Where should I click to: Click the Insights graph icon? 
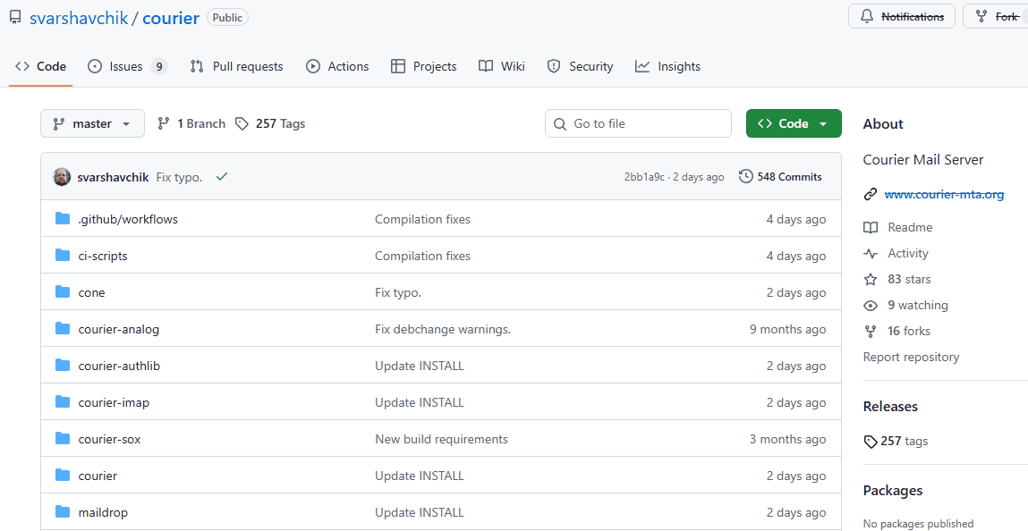(x=641, y=65)
